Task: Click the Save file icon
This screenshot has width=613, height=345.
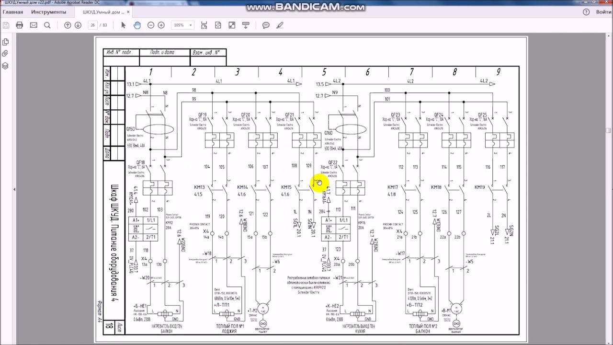Action: pos(6,25)
